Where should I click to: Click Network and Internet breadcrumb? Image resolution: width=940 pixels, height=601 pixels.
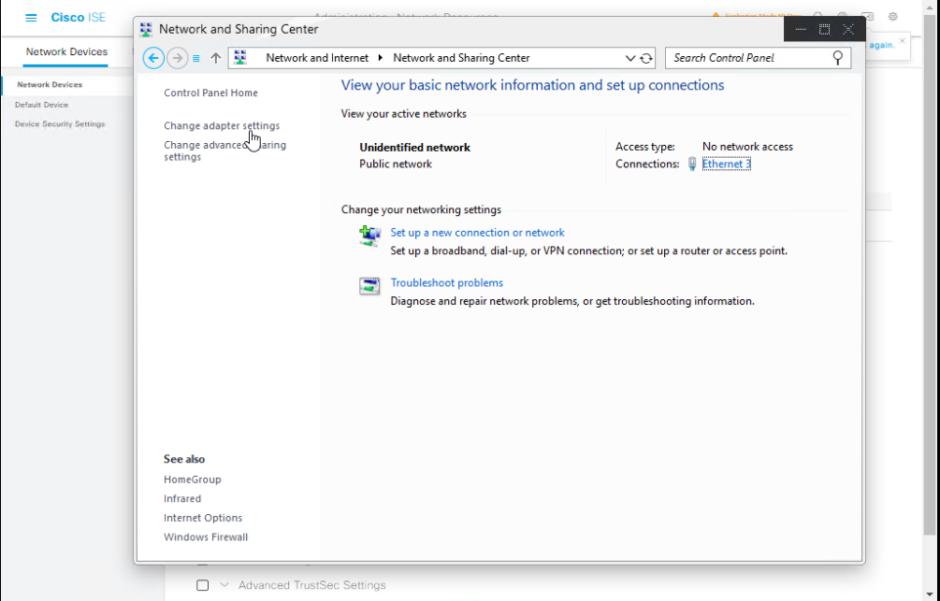pos(317,58)
